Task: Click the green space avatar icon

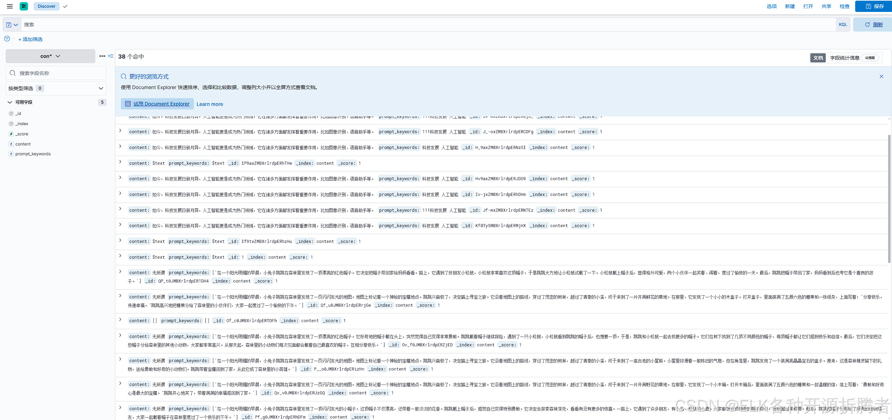Action: [x=24, y=6]
